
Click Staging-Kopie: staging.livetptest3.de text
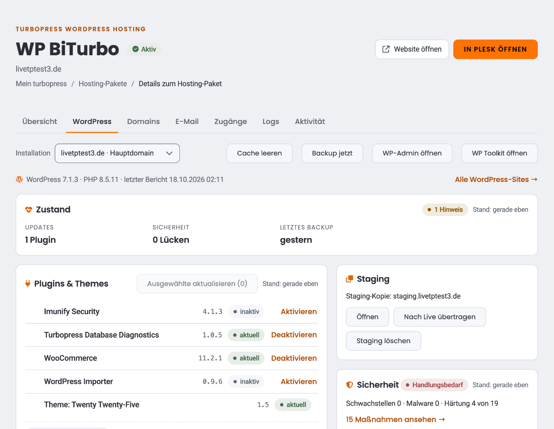pyautogui.click(x=403, y=296)
